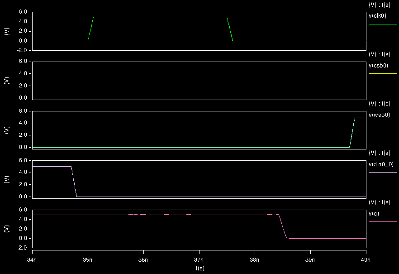Click the (V) : t(s) header above v(web0)

381,103
